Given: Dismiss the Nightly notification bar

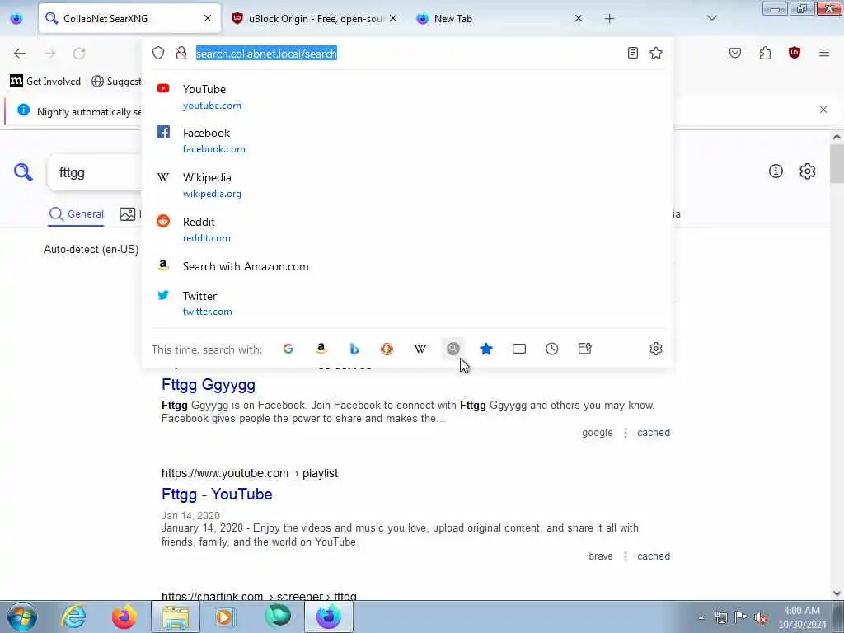Looking at the screenshot, I should pos(823,110).
